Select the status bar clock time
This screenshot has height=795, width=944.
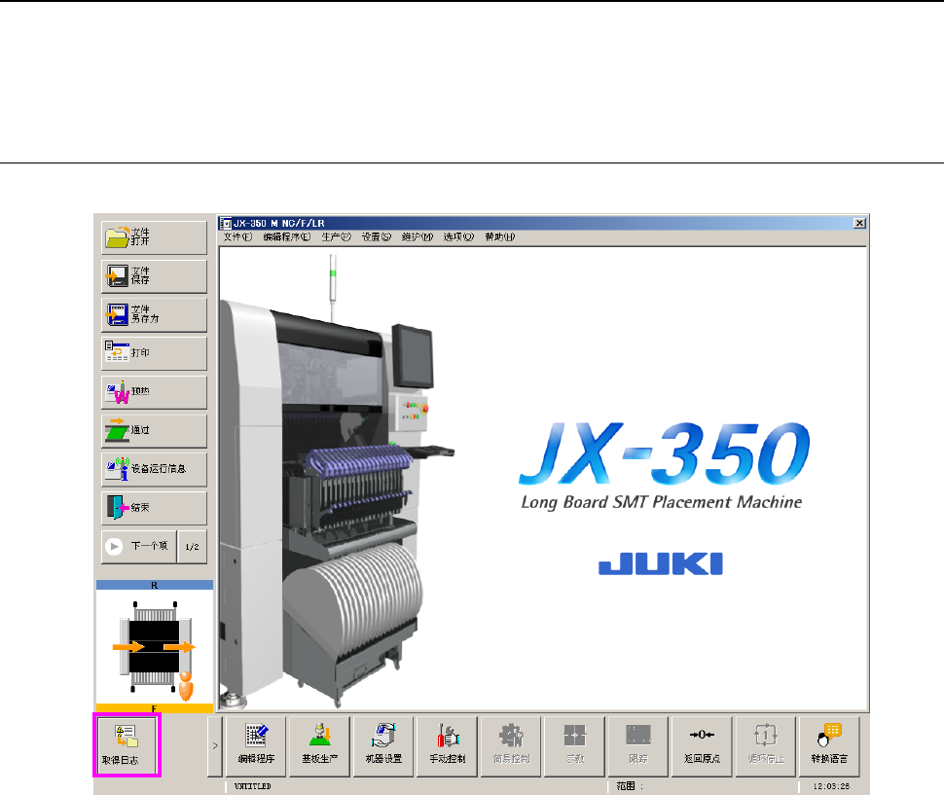click(831, 786)
